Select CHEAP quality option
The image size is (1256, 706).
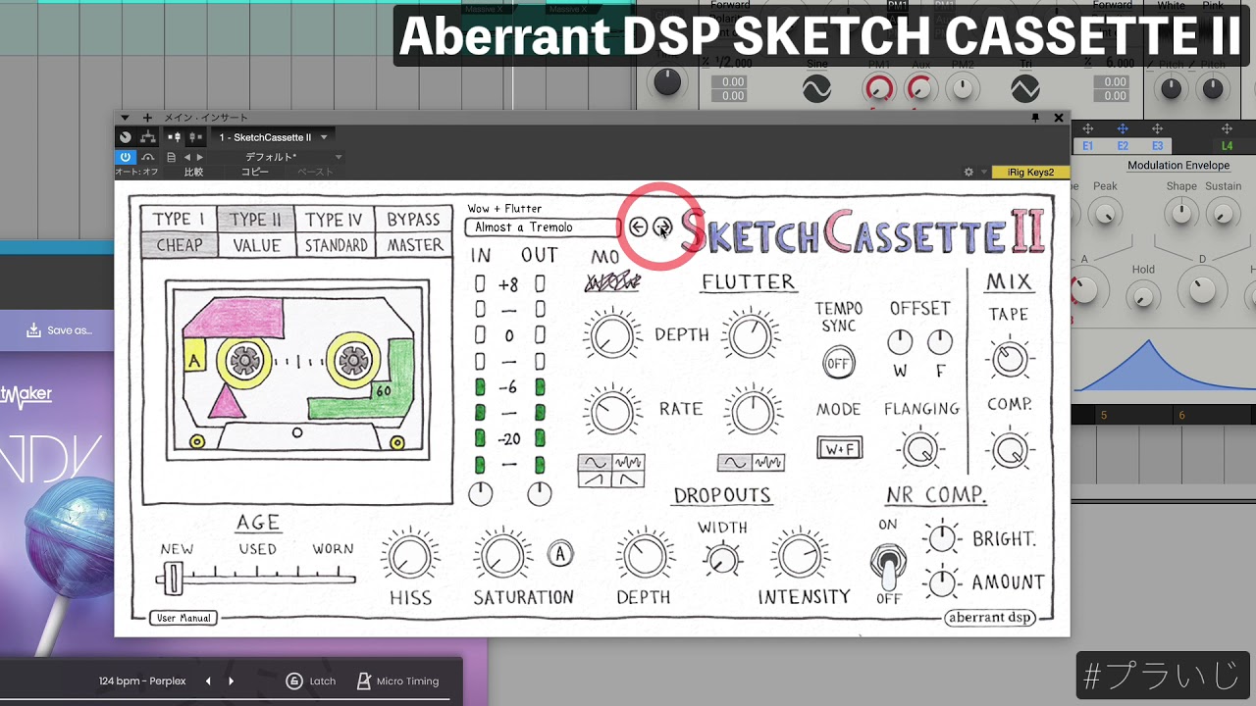(x=179, y=245)
